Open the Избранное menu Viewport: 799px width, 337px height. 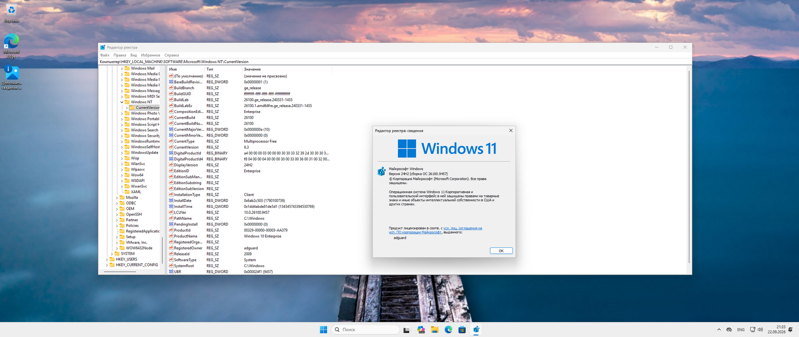click(151, 55)
